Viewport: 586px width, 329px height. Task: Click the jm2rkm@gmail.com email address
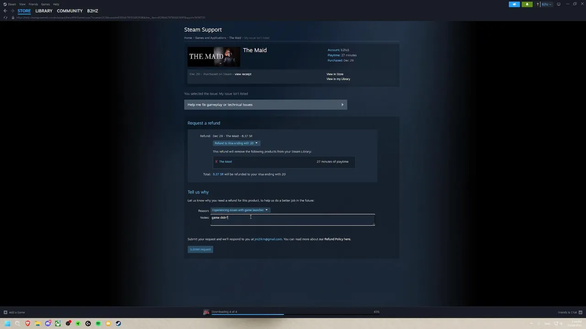click(268, 239)
